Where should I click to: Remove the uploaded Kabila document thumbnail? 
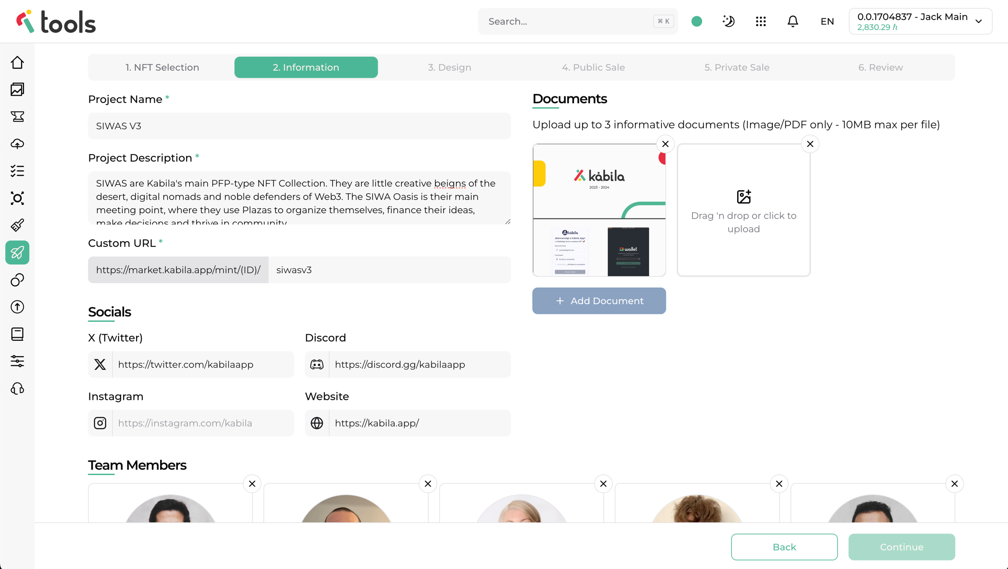tap(665, 144)
